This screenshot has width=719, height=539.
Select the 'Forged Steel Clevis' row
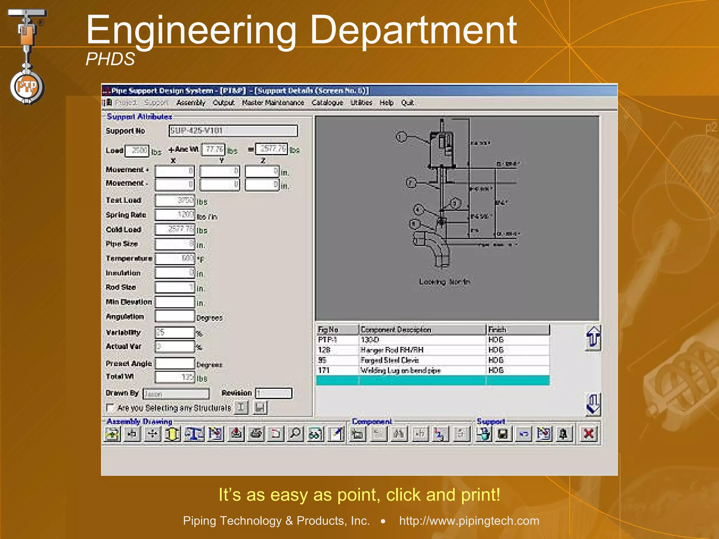tap(433, 360)
